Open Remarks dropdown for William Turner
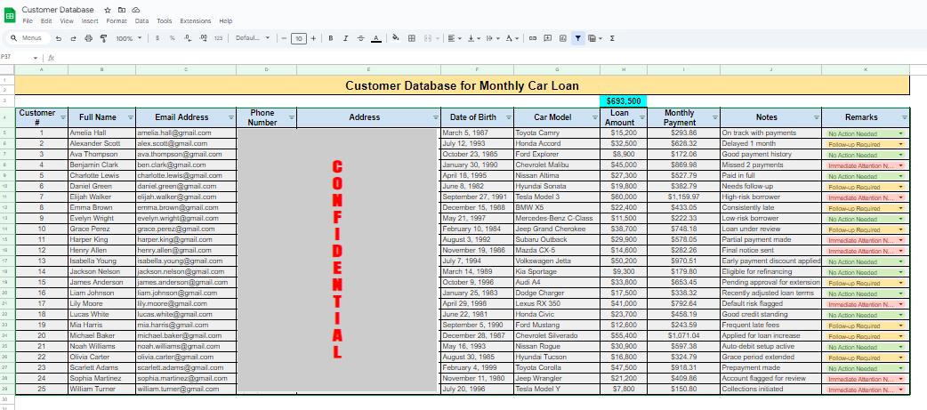The width and height of the screenshot is (927, 410). pyautogui.click(x=901, y=390)
